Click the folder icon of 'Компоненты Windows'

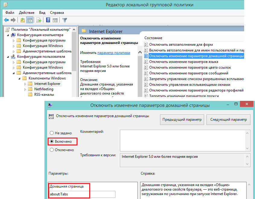[24, 78]
